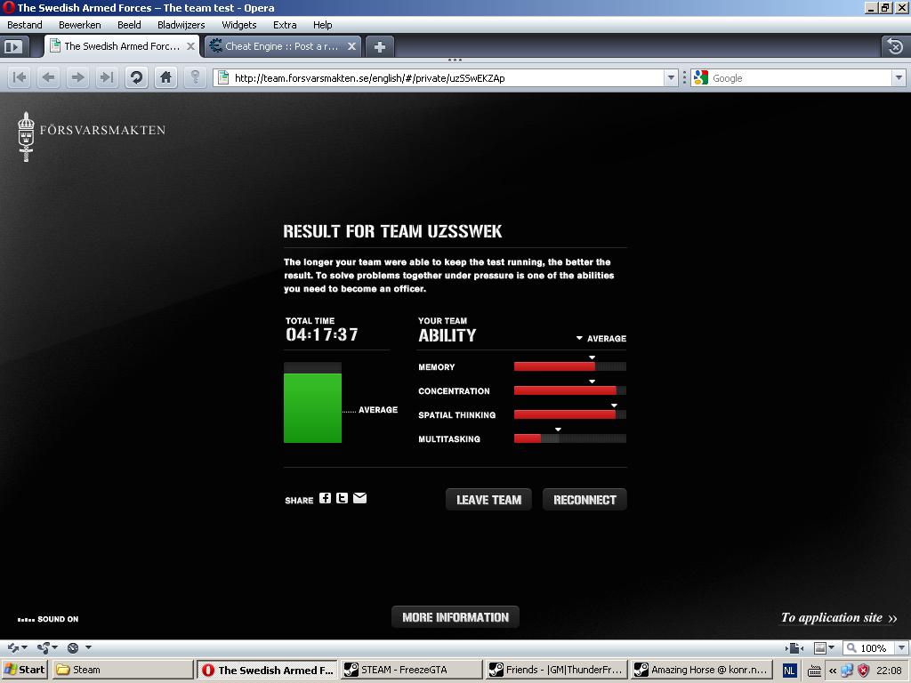The width and height of the screenshot is (911, 683).
Task: Share result via email envelope icon
Action: [360, 498]
